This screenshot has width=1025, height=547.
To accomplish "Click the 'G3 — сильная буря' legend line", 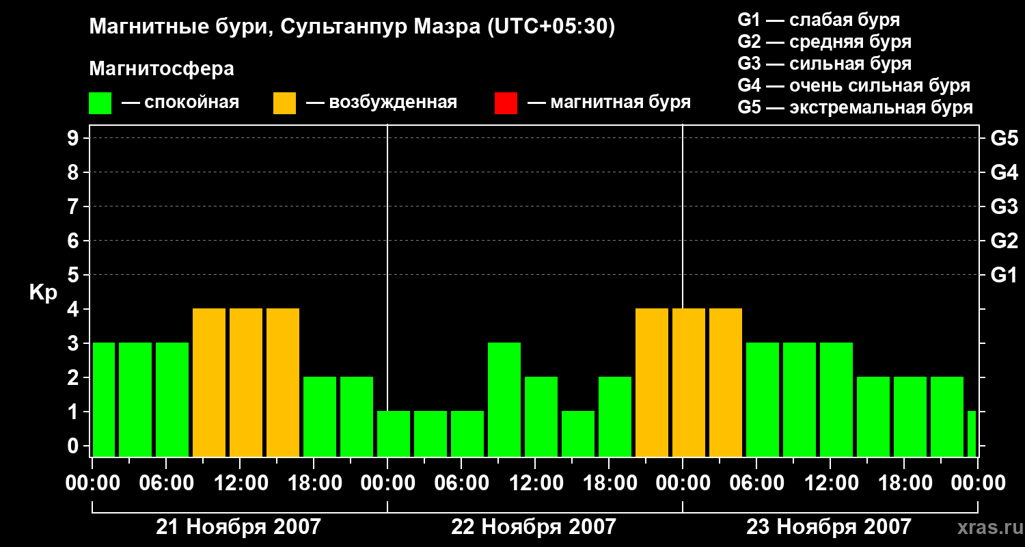I will click(825, 64).
